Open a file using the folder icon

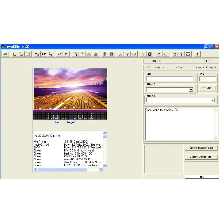click(x=21, y=54)
